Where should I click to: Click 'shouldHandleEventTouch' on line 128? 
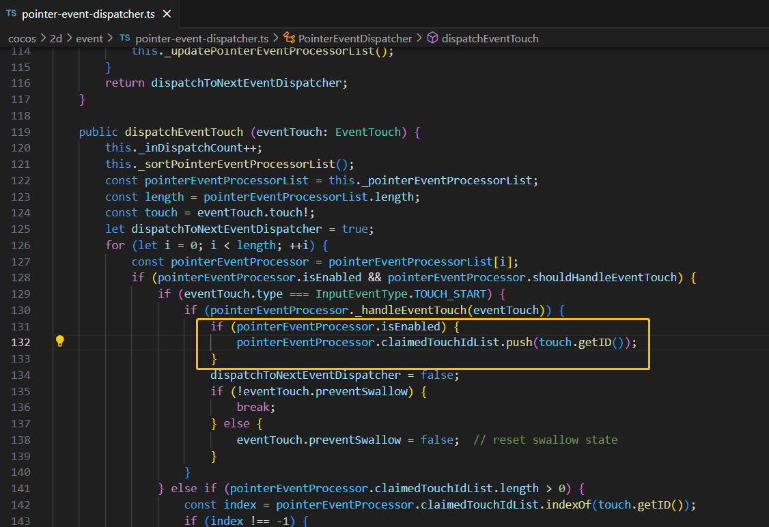point(604,277)
